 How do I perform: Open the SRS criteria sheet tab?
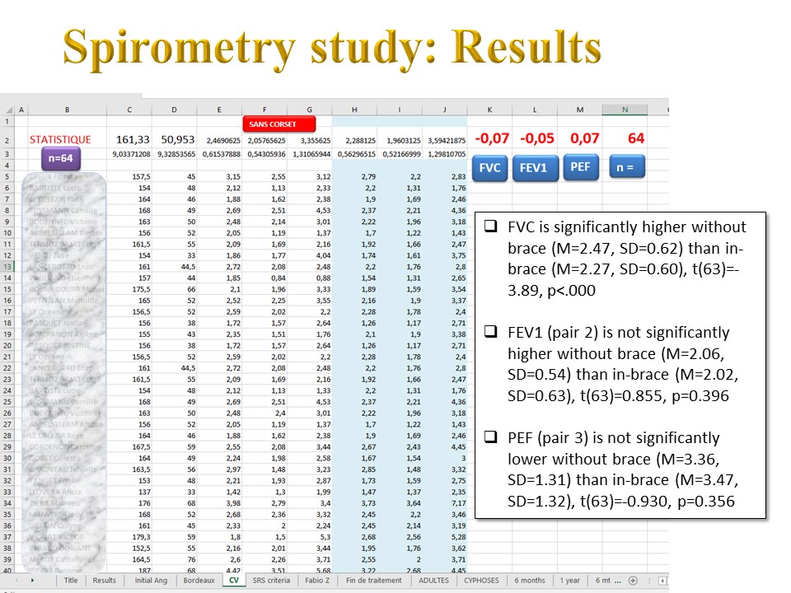tap(271, 581)
